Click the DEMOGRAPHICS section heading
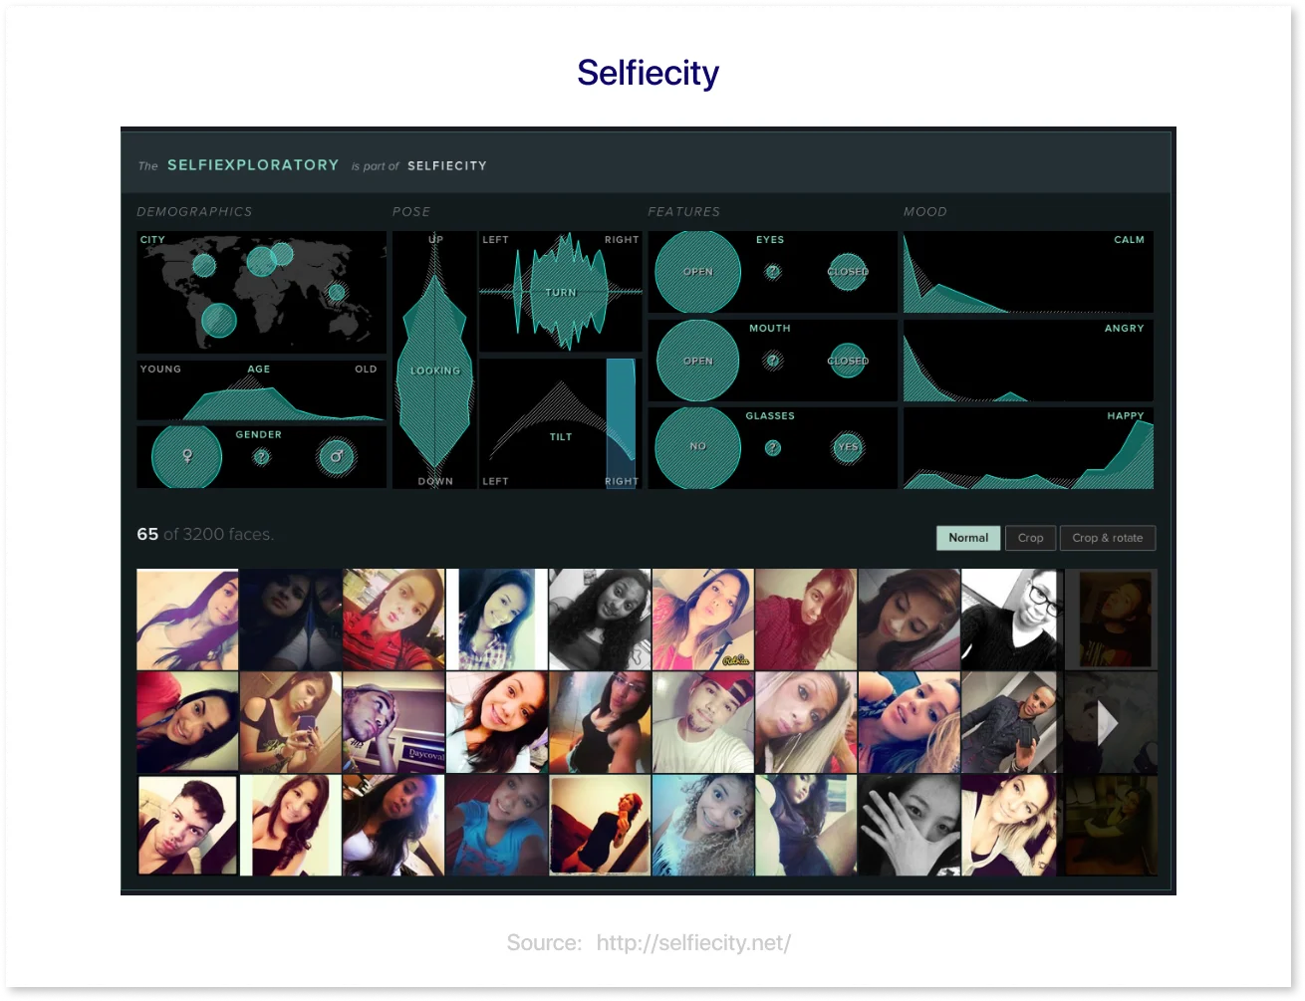Image resolution: width=1305 pixels, height=1001 pixels. tap(194, 212)
